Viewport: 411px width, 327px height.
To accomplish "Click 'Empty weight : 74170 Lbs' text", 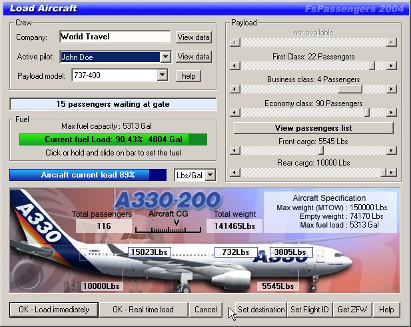I will click(x=341, y=216).
